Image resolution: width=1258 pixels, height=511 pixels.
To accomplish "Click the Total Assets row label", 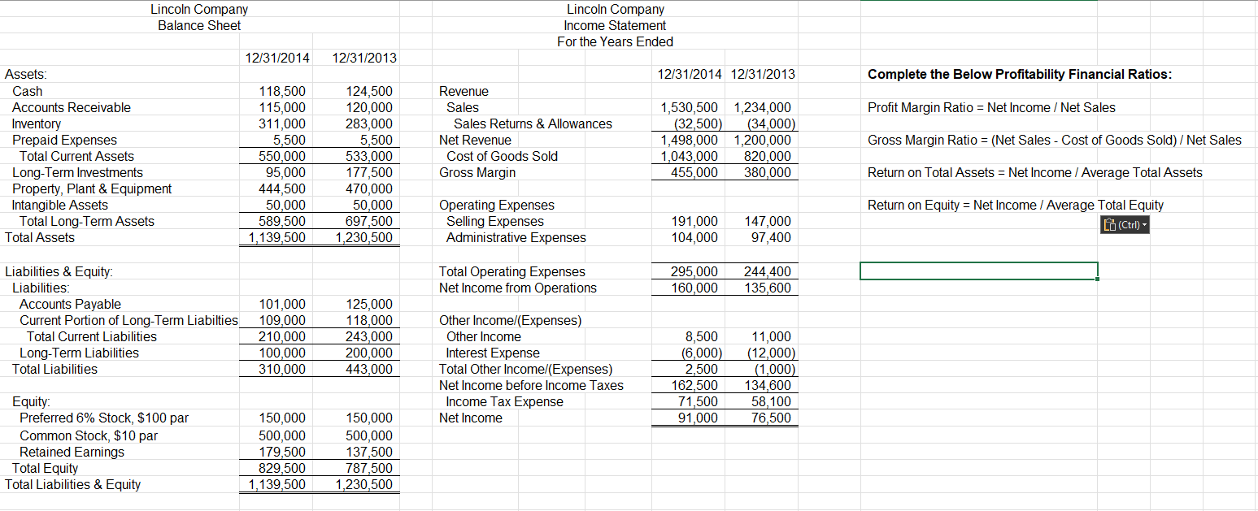I will click(40, 237).
